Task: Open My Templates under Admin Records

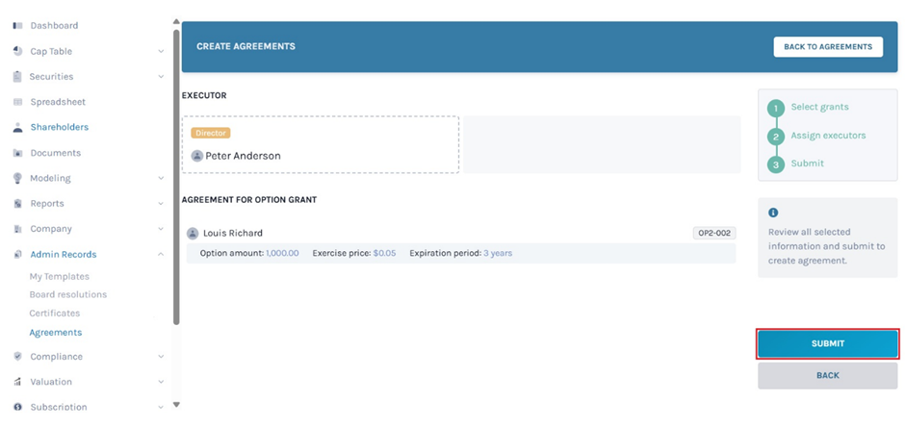Action: (59, 277)
